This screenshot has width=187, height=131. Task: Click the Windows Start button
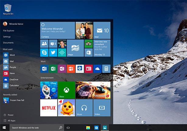[4, 128]
